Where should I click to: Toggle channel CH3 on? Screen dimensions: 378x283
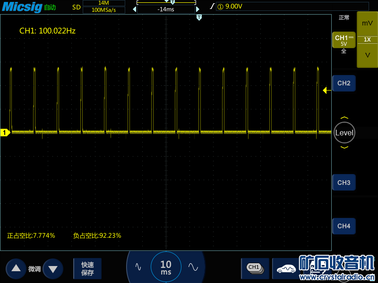coord(344,183)
